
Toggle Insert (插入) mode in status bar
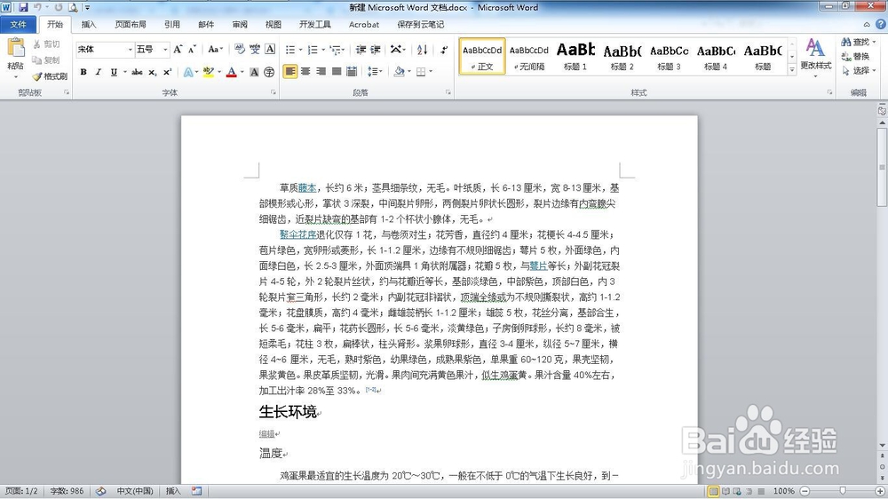(x=173, y=491)
